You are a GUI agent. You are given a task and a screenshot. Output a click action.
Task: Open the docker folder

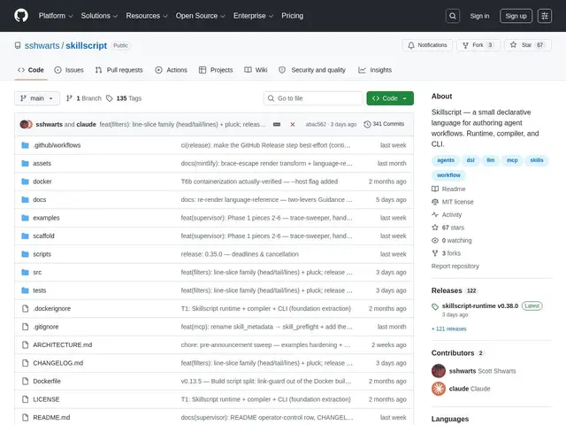42,182
